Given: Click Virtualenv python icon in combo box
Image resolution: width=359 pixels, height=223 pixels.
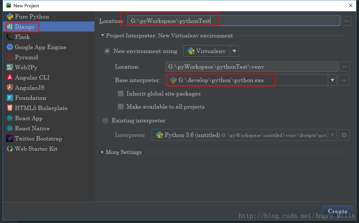Looking at the screenshot, I should pyautogui.click(x=191, y=51).
